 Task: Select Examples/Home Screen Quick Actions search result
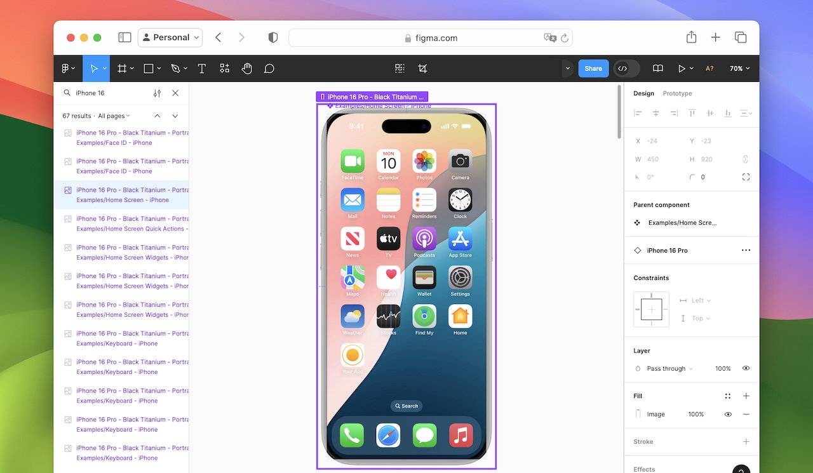click(121, 223)
